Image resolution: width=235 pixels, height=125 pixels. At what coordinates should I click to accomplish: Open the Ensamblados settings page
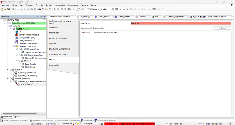[54, 33]
